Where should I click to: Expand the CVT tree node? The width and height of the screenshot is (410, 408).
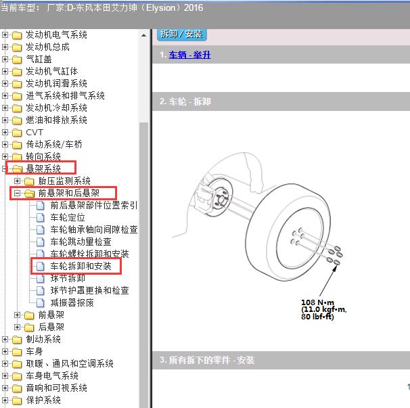pyautogui.click(x=5, y=133)
